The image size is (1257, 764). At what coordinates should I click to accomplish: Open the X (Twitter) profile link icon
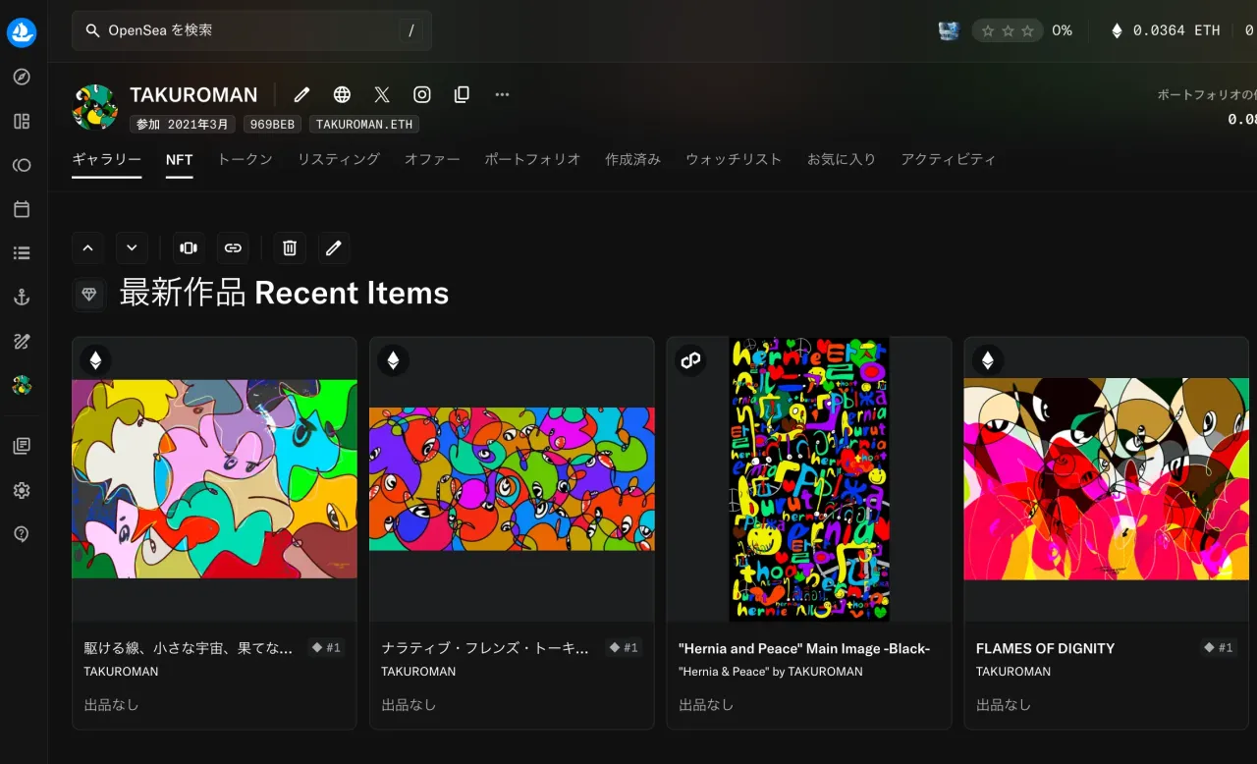(x=382, y=94)
